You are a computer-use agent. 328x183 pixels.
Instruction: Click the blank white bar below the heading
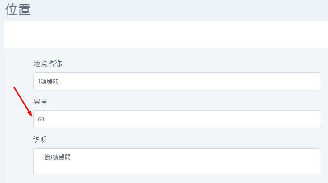pos(165,35)
